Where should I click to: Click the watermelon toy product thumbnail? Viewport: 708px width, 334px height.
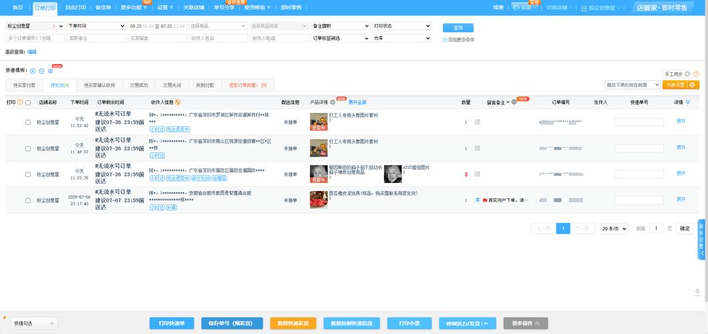coord(319,200)
